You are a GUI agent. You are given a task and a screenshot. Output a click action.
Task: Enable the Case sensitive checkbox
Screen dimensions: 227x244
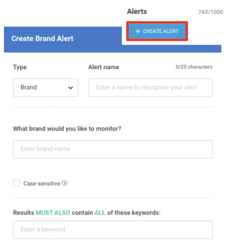[17, 183]
